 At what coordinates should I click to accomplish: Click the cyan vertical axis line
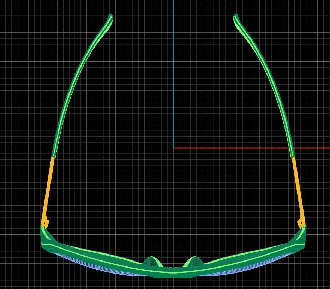(x=173, y=74)
